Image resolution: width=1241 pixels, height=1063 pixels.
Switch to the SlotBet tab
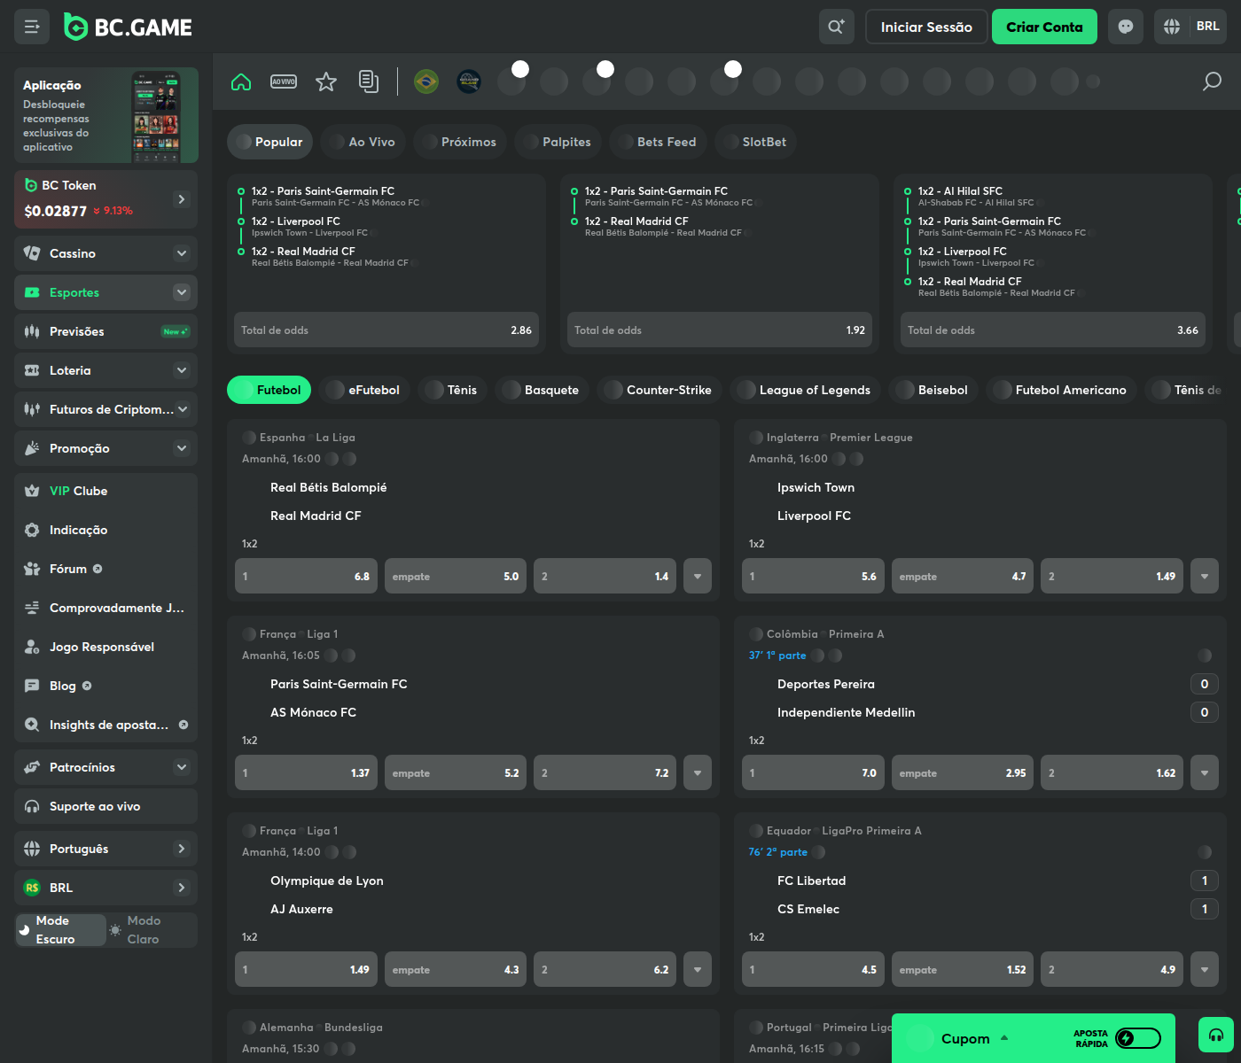(755, 142)
